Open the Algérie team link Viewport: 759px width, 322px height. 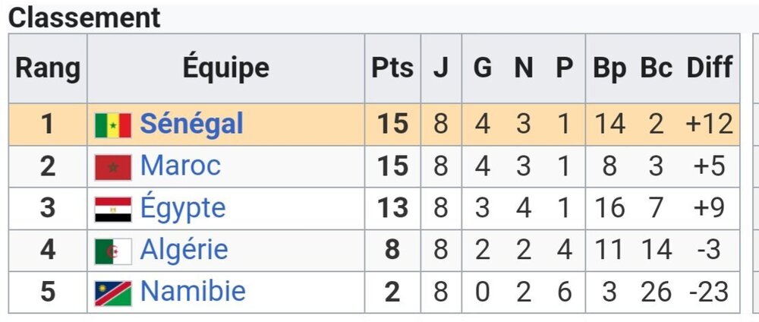[184, 250]
